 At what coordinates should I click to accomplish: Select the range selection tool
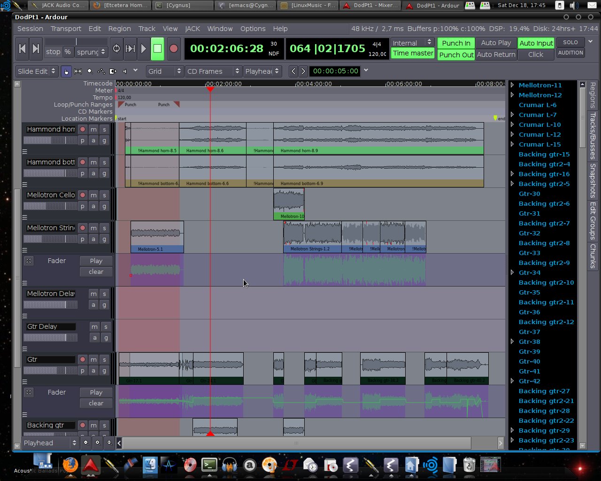pyautogui.click(x=78, y=71)
